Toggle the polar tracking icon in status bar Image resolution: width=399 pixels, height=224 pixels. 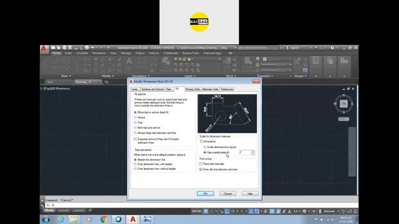click(233, 212)
